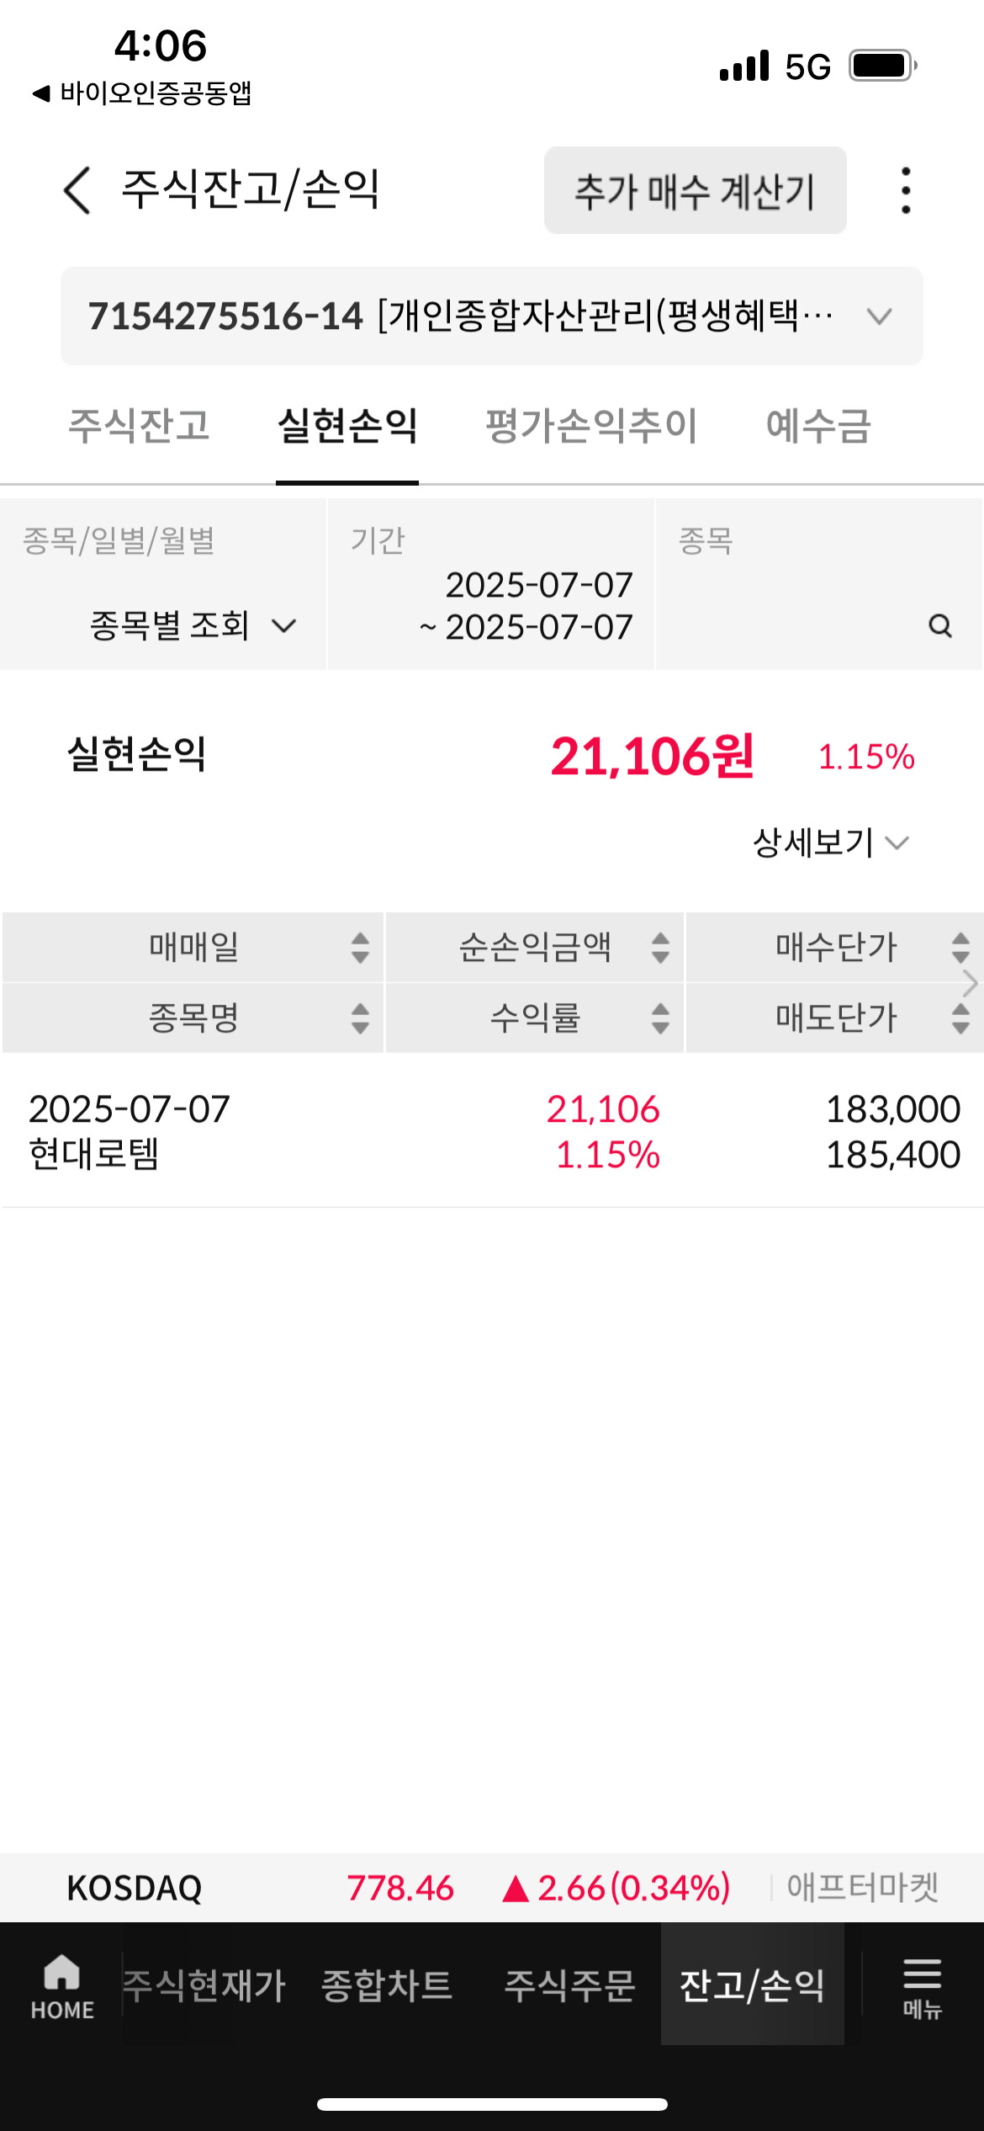Screen dimensions: 984x2131
Task: Return to 바이오인증공동앱 via status bar
Action: point(143,93)
